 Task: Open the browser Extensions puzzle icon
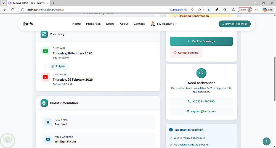(225, 10)
